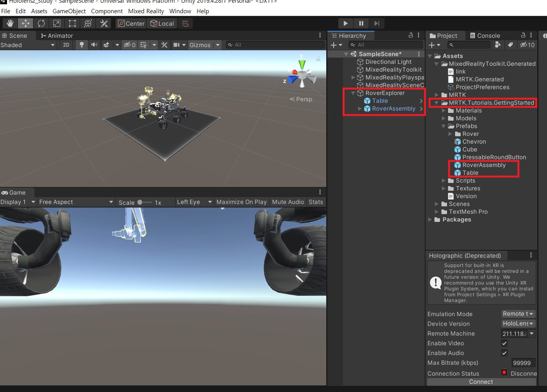Image resolution: width=547 pixels, height=392 pixels.
Task: Toggle scene audio icon
Action: (x=94, y=45)
